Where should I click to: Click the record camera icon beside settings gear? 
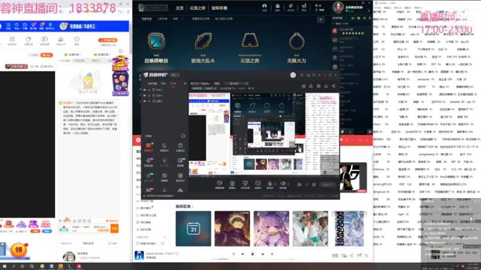[x=299, y=185]
